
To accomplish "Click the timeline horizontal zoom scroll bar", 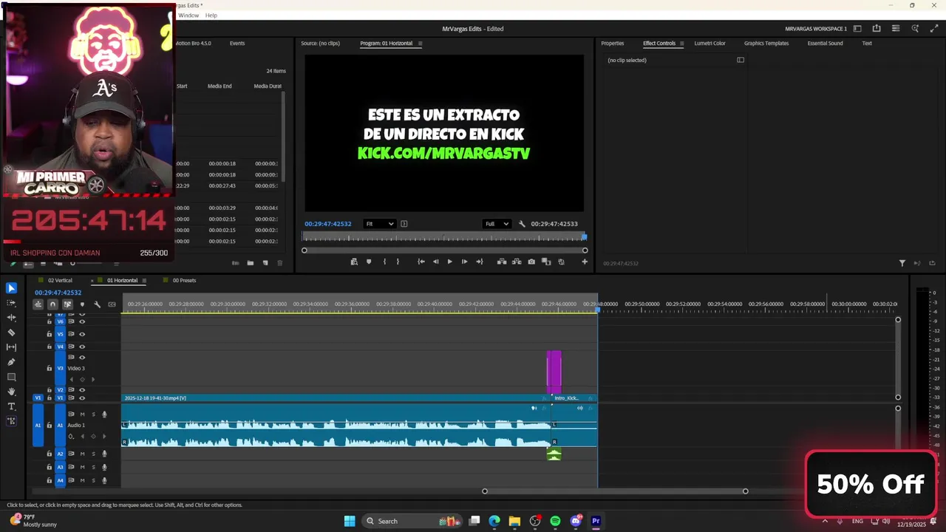I will tap(615, 491).
